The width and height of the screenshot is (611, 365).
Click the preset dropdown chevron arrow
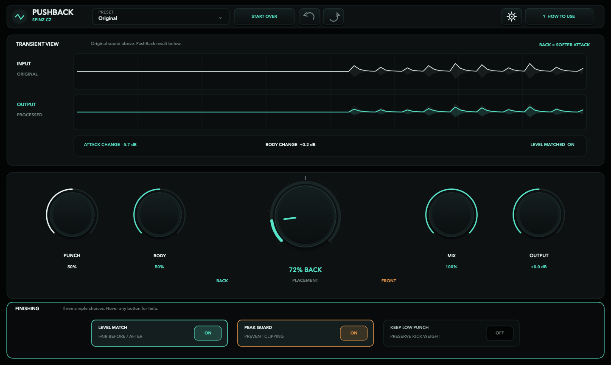(220, 18)
